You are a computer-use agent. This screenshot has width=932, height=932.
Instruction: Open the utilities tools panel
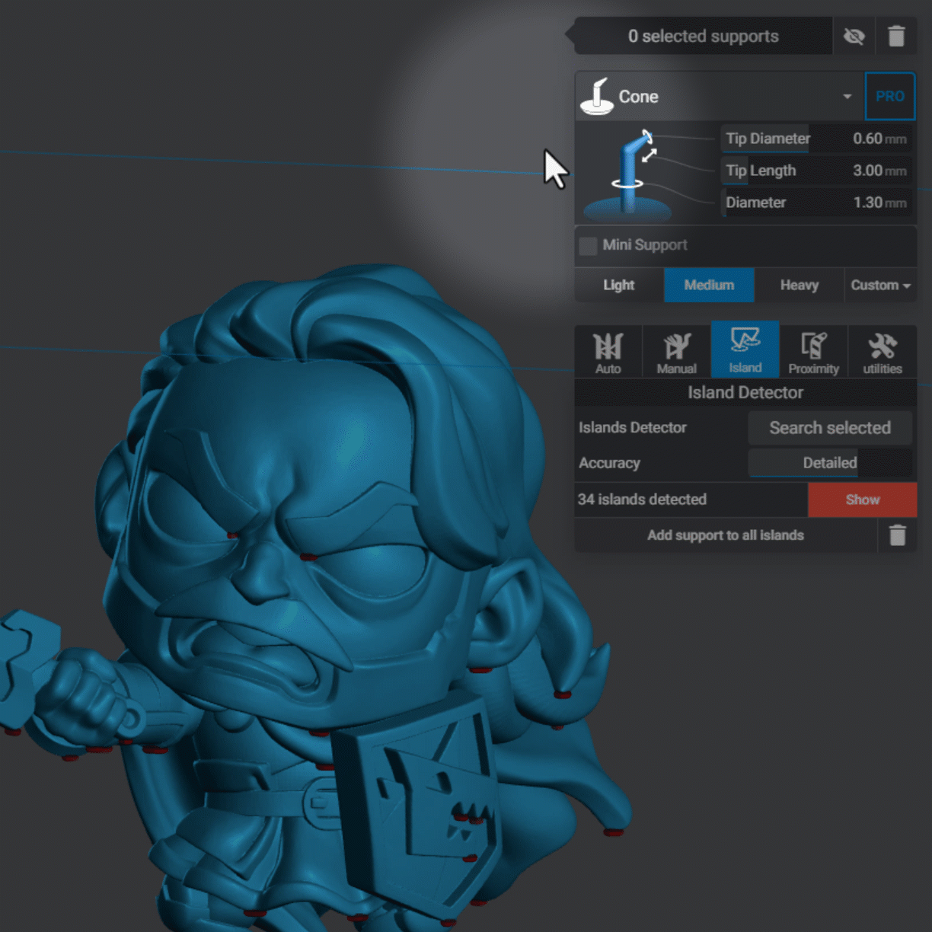[882, 351]
